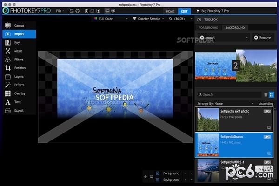Switch to the BACKGROUND toolbox tab

click(x=235, y=27)
